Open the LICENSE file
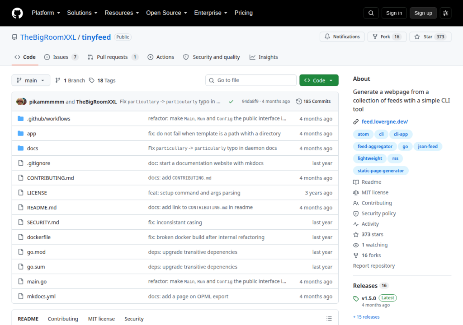The image size is (463, 325). click(x=37, y=193)
